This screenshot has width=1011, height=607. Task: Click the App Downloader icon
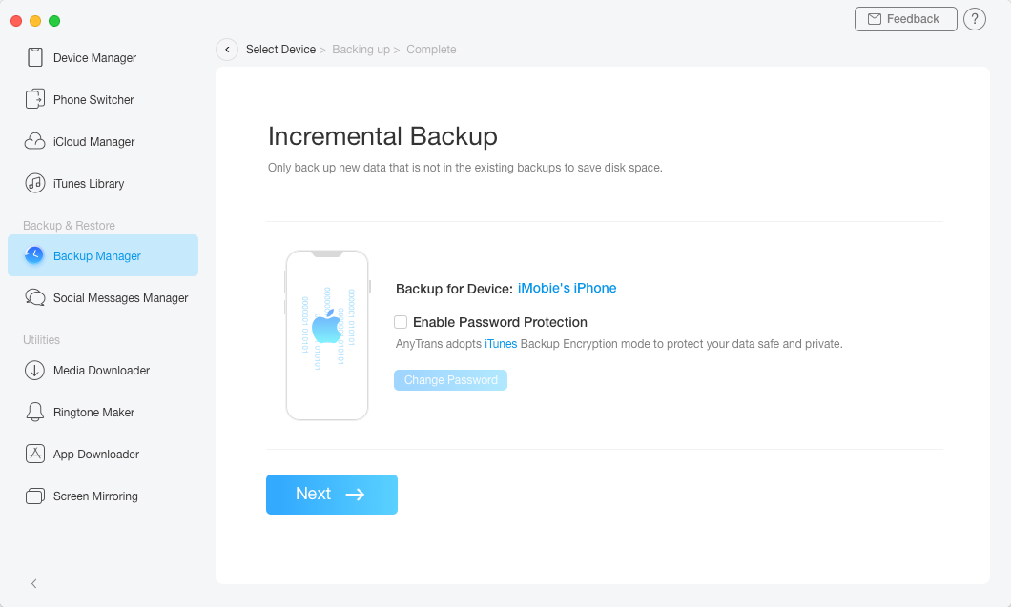pos(35,455)
